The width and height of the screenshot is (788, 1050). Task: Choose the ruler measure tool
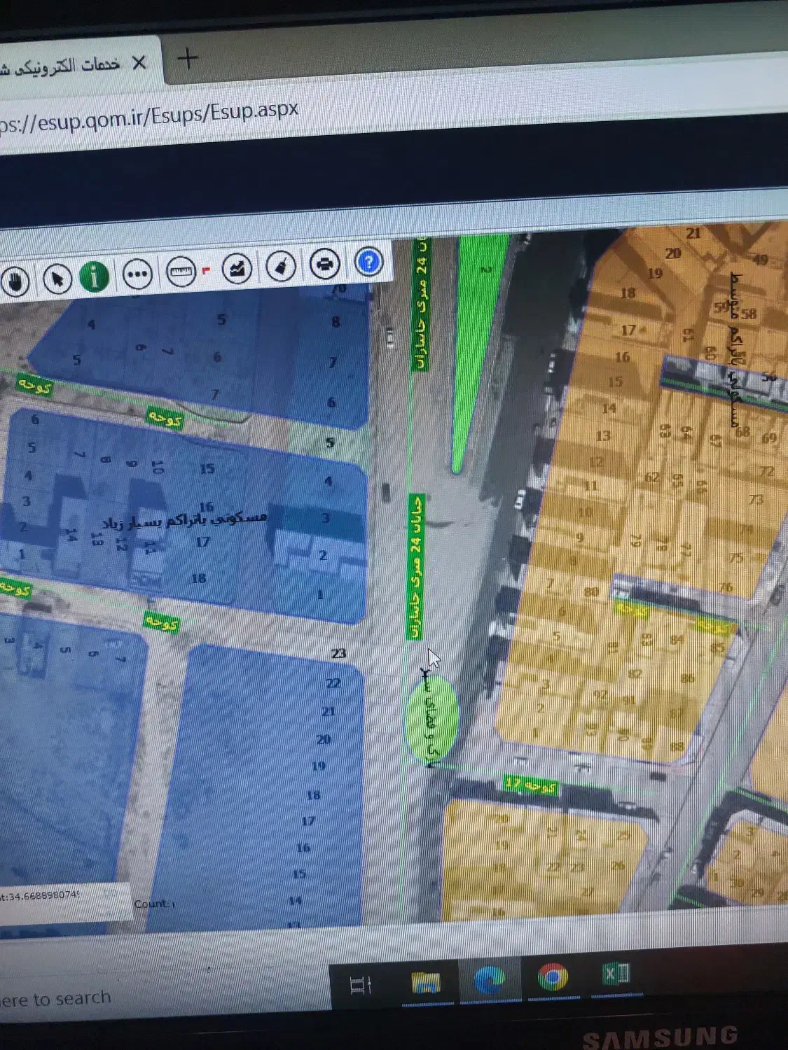coord(181,271)
